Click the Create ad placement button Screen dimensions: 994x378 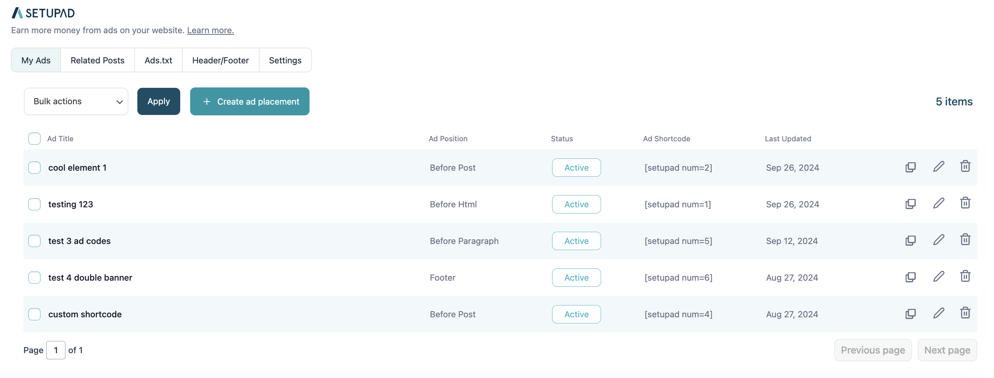(250, 101)
